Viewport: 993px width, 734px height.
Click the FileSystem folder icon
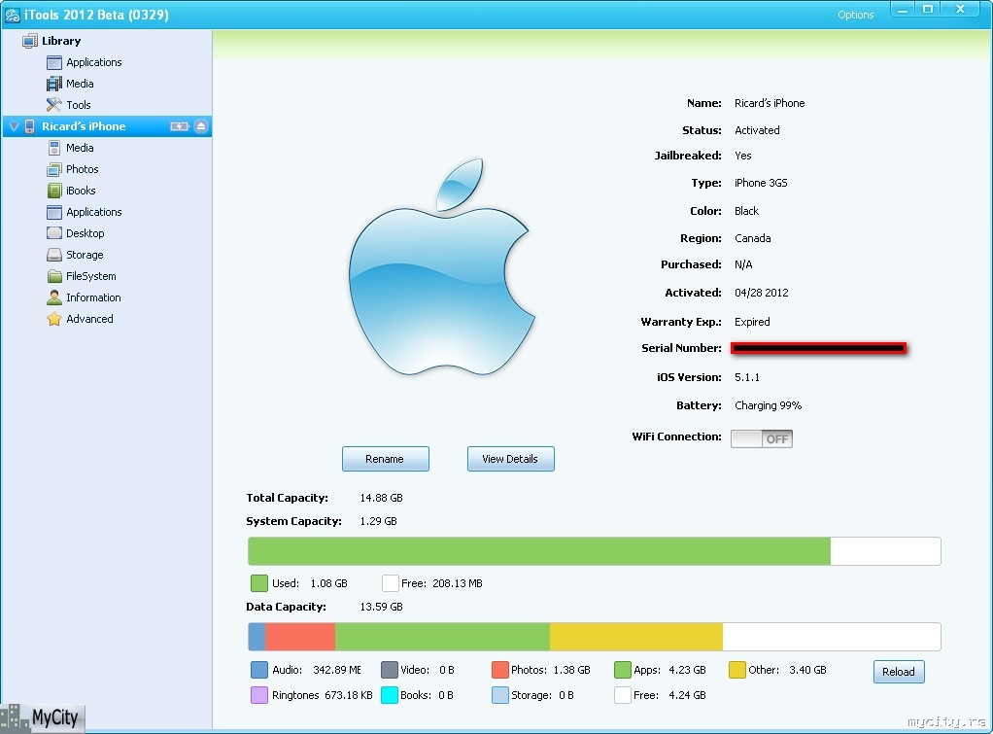click(53, 276)
